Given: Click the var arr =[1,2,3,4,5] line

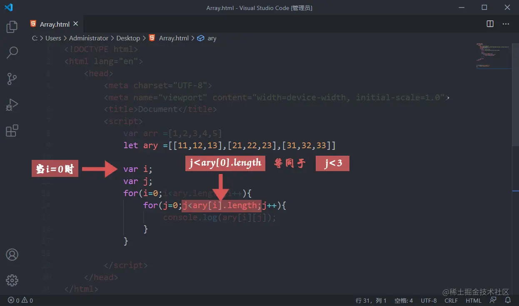Looking at the screenshot, I should 172,133.
